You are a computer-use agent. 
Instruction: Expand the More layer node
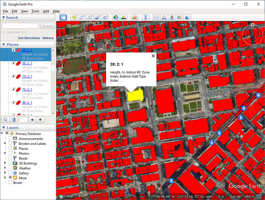point(5,178)
